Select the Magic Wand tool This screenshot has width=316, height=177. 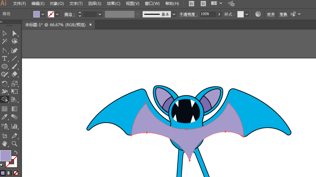point(5,41)
